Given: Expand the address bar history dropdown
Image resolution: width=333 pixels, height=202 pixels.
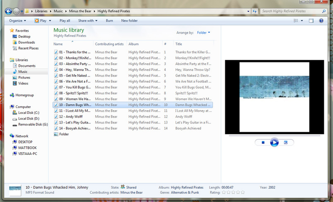Looking at the screenshot, I should coord(248,11).
